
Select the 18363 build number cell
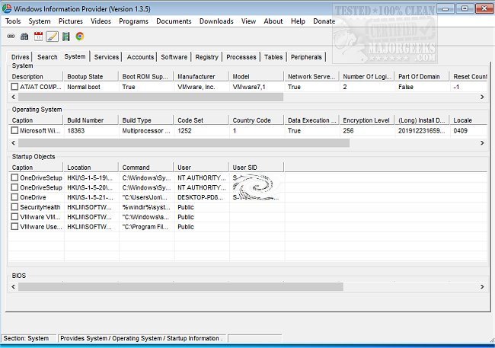[91, 131]
